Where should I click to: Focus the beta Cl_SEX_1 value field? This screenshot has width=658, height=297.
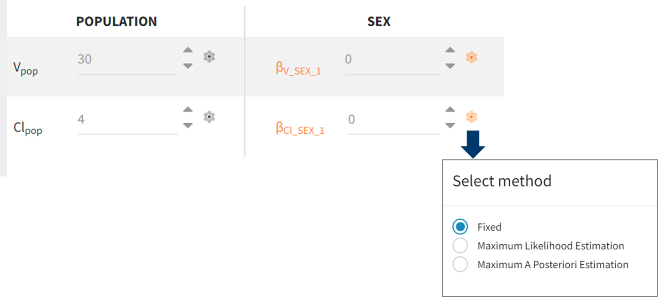coord(393,120)
